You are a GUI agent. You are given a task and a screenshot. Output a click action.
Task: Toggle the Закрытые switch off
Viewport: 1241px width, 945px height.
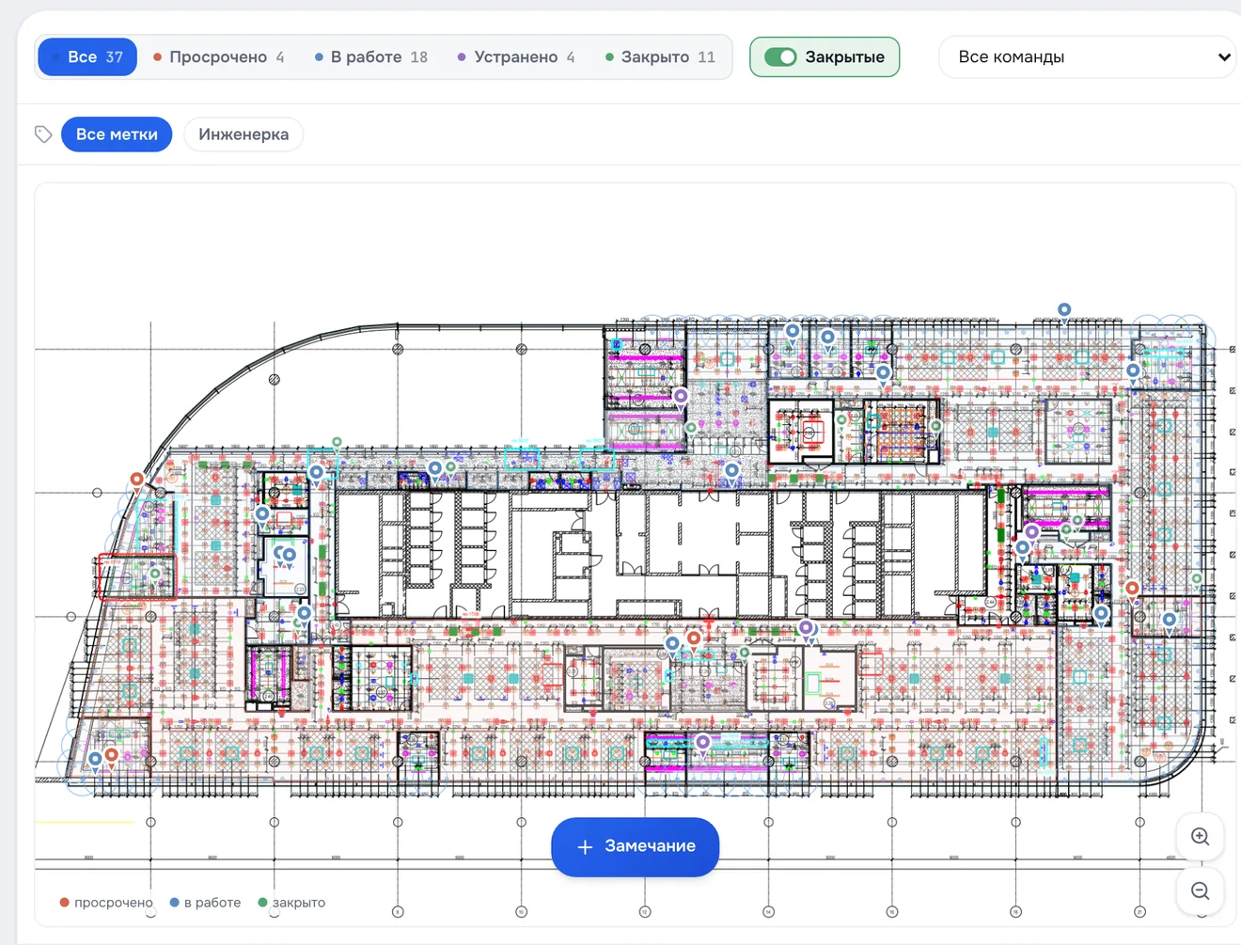[779, 56]
